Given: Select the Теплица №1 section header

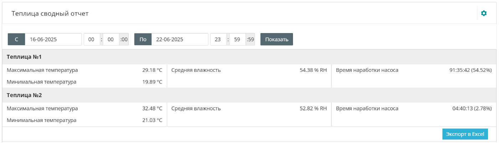Looking at the screenshot, I should click(x=24, y=57).
